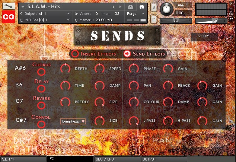Click the Chorus DEPTH knob
Image resolution: width=236 pixels, height=162 pixels.
[65, 69]
